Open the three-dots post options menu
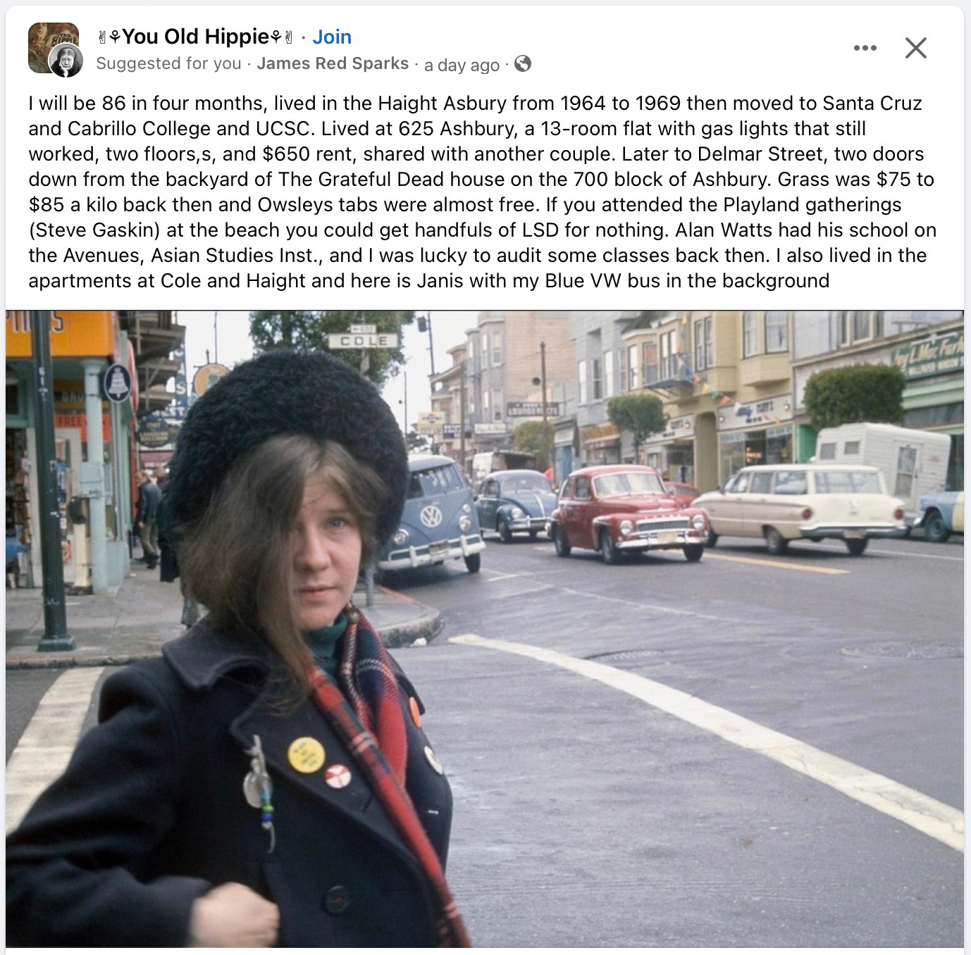 [x=865, y=48]
